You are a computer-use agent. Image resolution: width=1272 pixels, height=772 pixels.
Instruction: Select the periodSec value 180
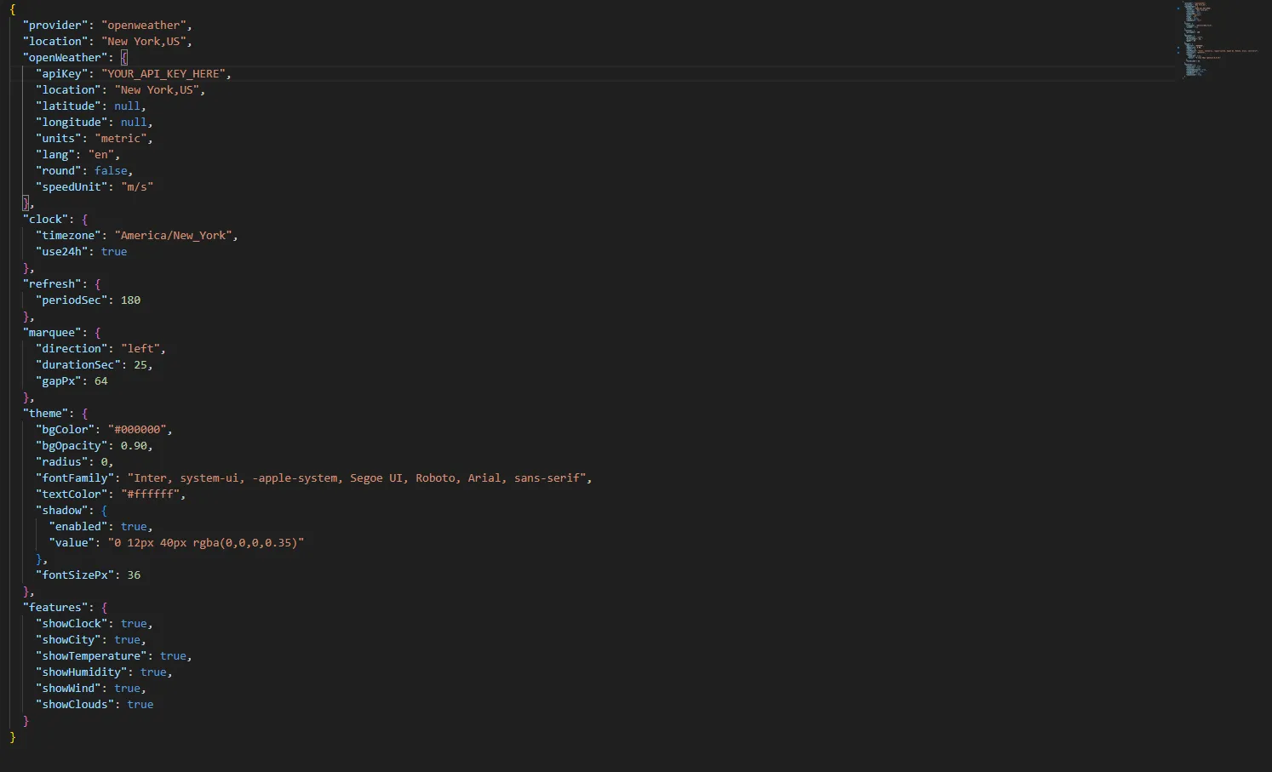[129, 300]
